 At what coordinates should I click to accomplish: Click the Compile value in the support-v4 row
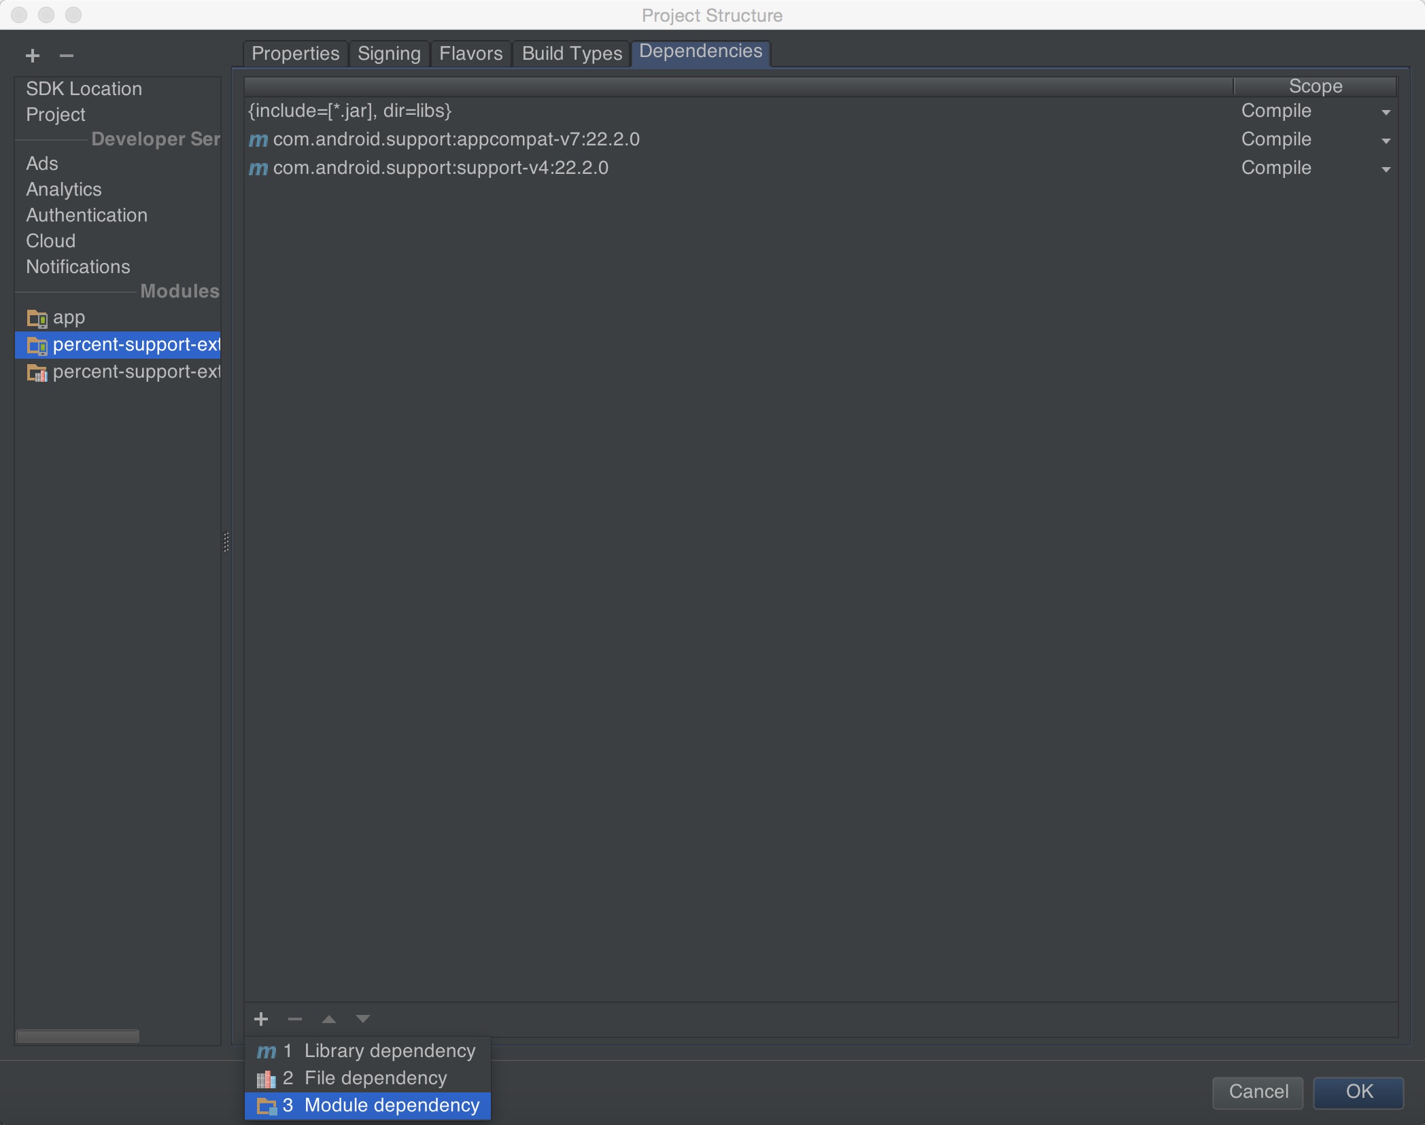[1276, 168]
